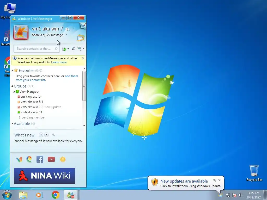Open Windows Explorer from taskbar

23,195
